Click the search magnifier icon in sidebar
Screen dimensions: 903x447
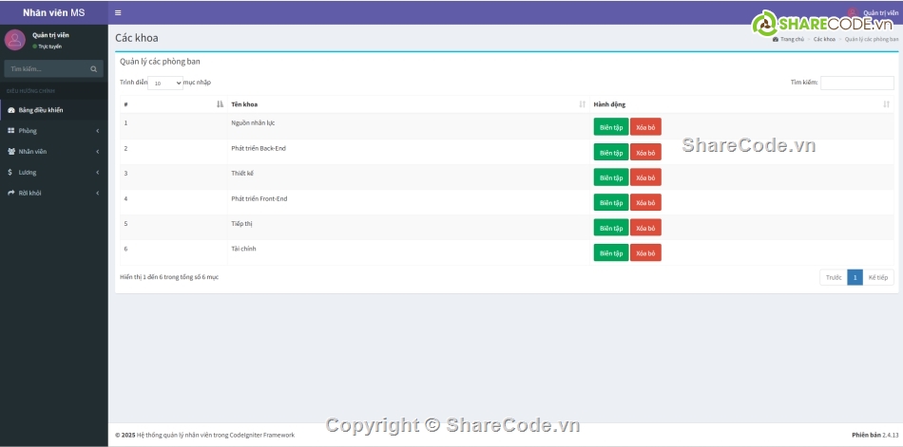93,69
